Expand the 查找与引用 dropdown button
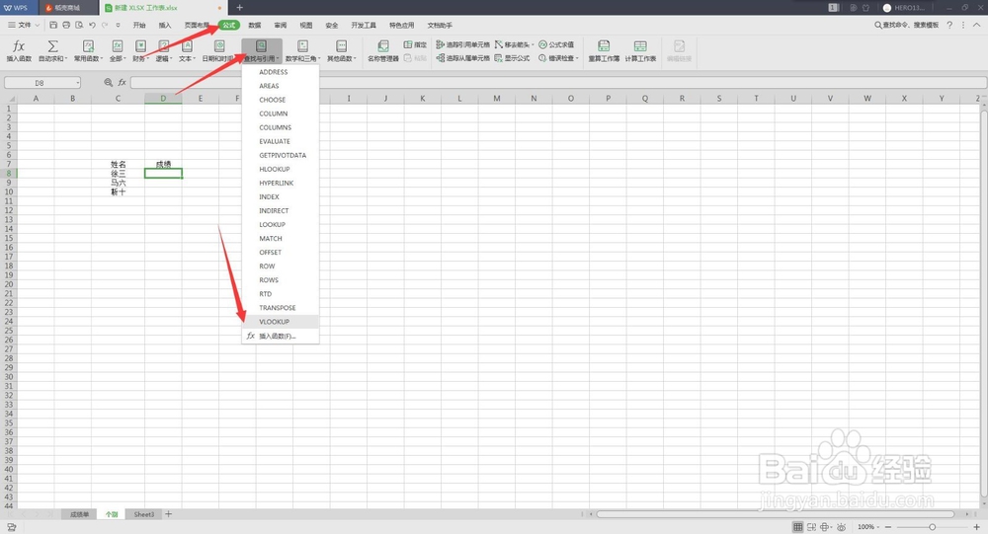 click(262, 50)
